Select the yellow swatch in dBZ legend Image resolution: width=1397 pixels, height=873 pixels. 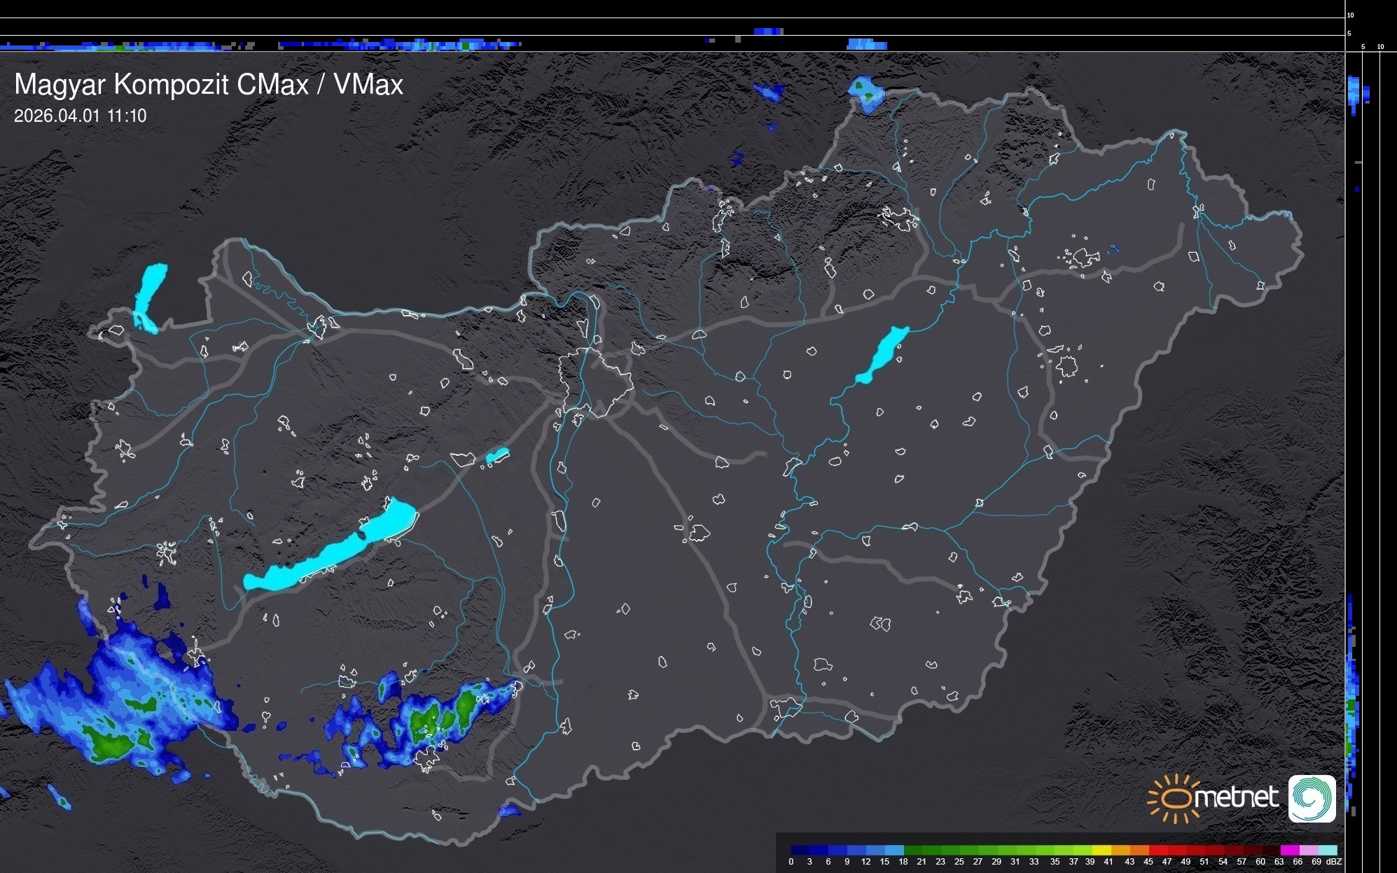pyautogui.click(x=1101, y=850)
